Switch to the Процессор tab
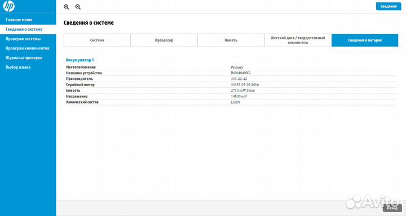The height and width of the screenshot is (216, 406). (164, 40)
